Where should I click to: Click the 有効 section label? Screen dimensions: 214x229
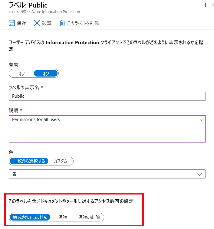(13, 64)
